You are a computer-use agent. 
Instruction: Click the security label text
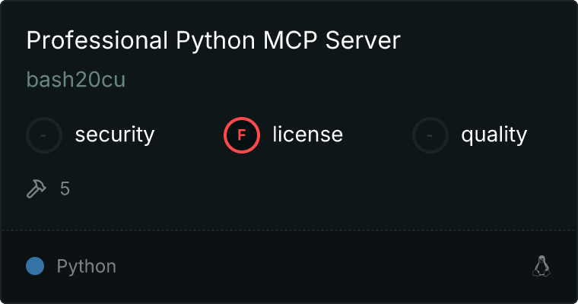(x=114, y=135)
